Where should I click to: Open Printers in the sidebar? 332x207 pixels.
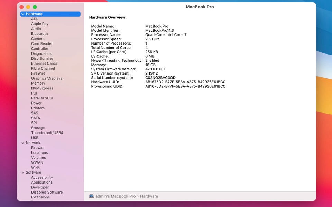pyautogui.click(x=38, y=108)
